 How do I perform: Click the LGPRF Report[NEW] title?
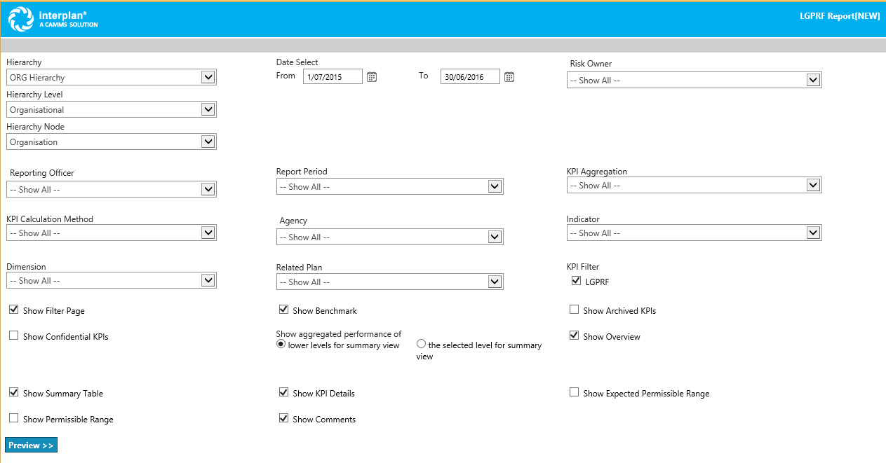pyautogui.click(x=840, y=16)
